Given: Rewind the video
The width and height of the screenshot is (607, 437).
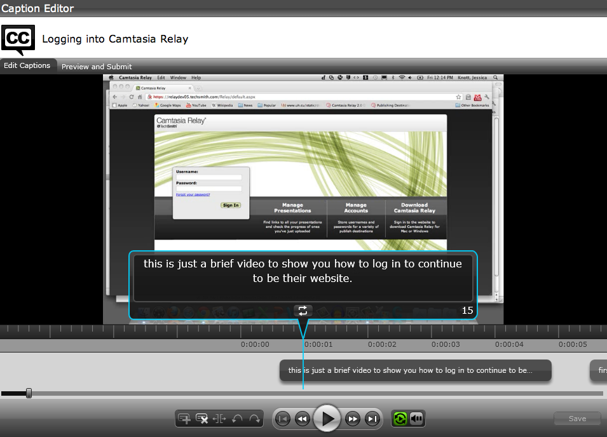Looking at the screenshot, I should (303, 419).
